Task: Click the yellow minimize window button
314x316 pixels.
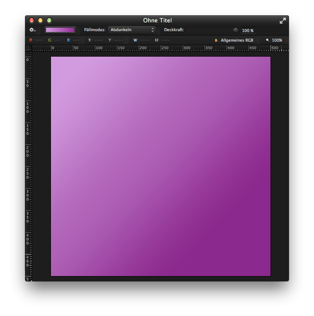Action: [x=40, y=20]
